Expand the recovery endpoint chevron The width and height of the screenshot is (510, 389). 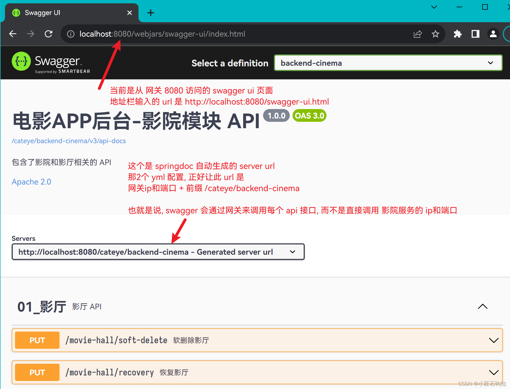(x=494, y=372)
